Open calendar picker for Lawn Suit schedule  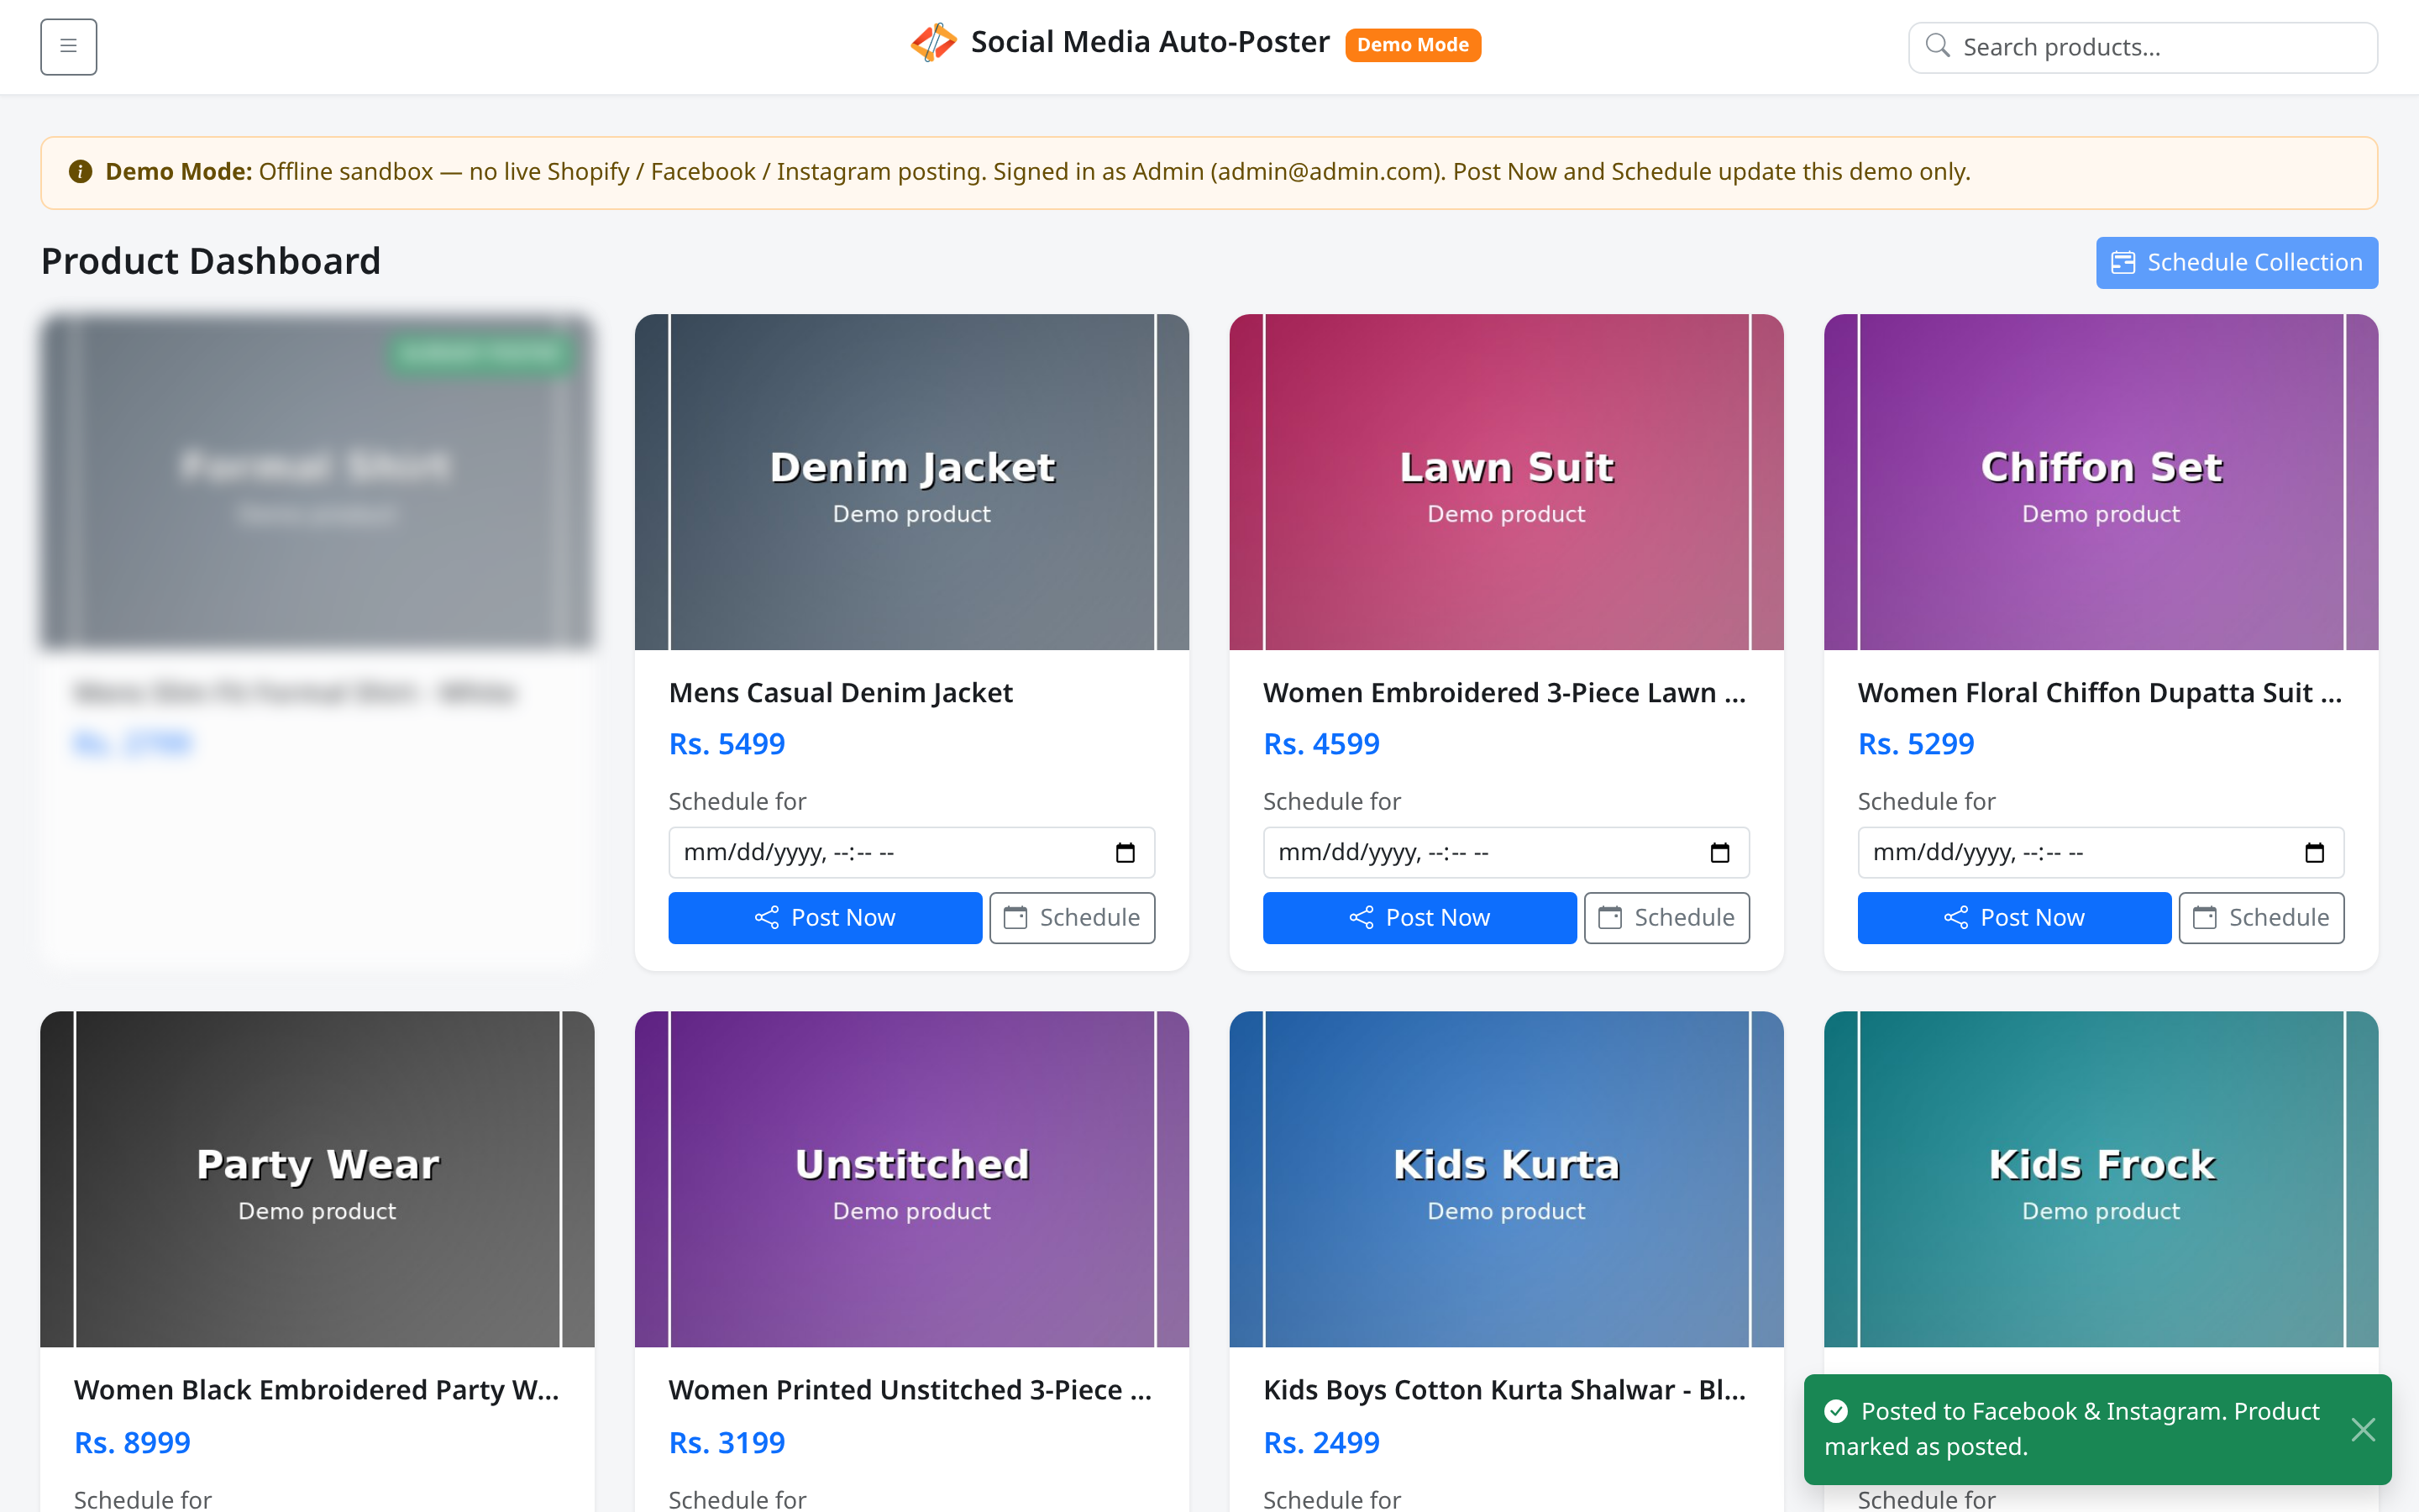coord(1719,853)
